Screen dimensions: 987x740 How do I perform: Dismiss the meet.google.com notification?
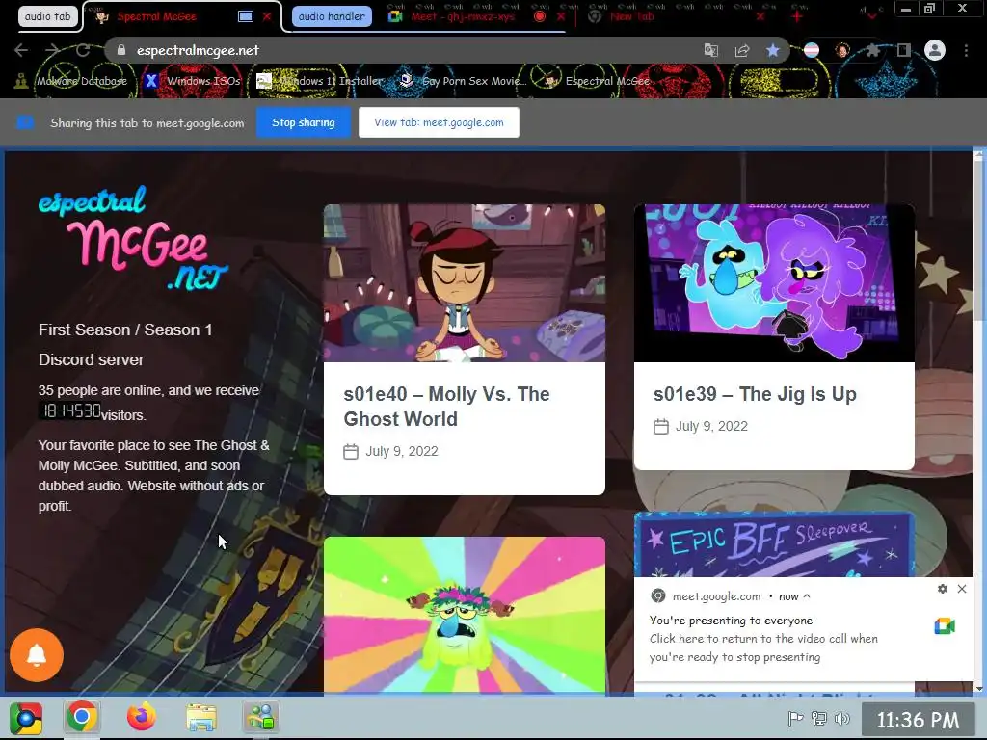point(962,589)
